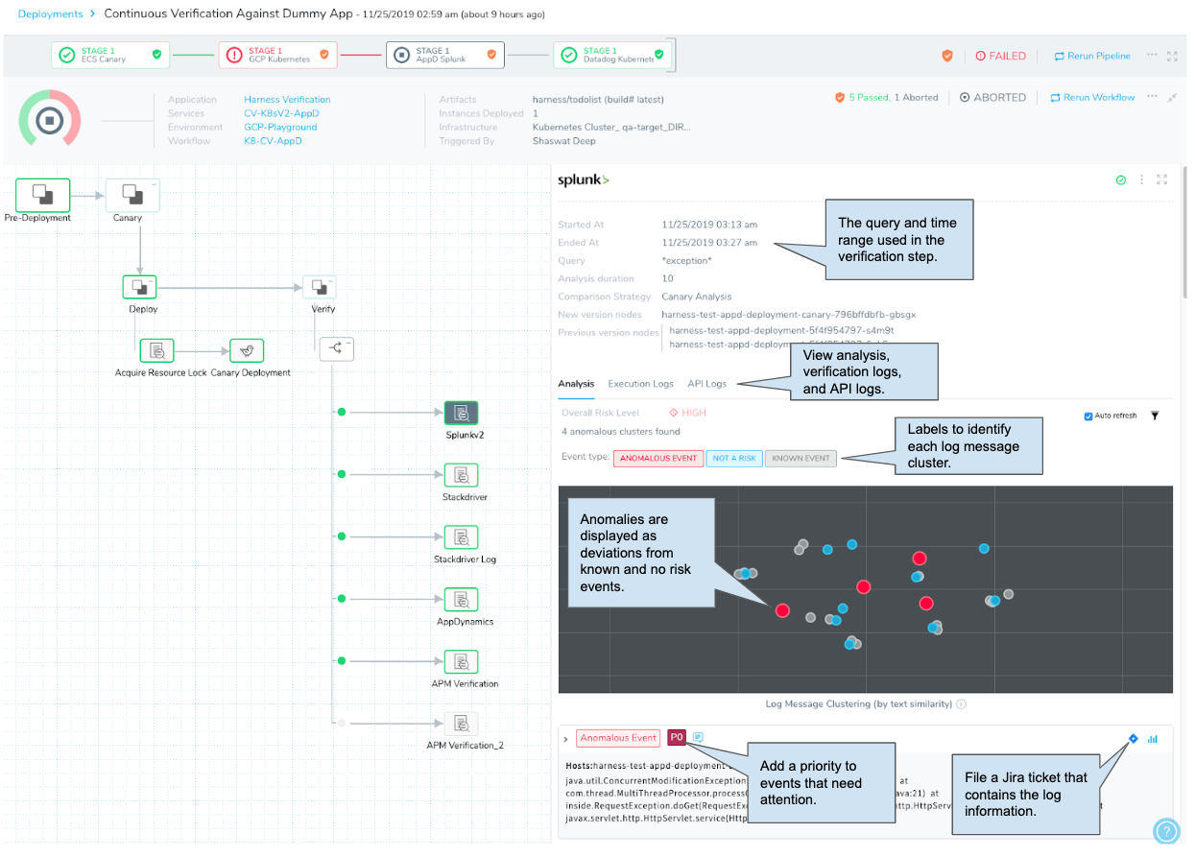The width and height of the screenshot is (1195, 857).
Task: Toggle the KNOWN EVENT type filter
Action: 801,458
